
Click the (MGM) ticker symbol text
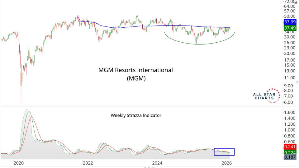pyautogui.click(x=136, y=79)
